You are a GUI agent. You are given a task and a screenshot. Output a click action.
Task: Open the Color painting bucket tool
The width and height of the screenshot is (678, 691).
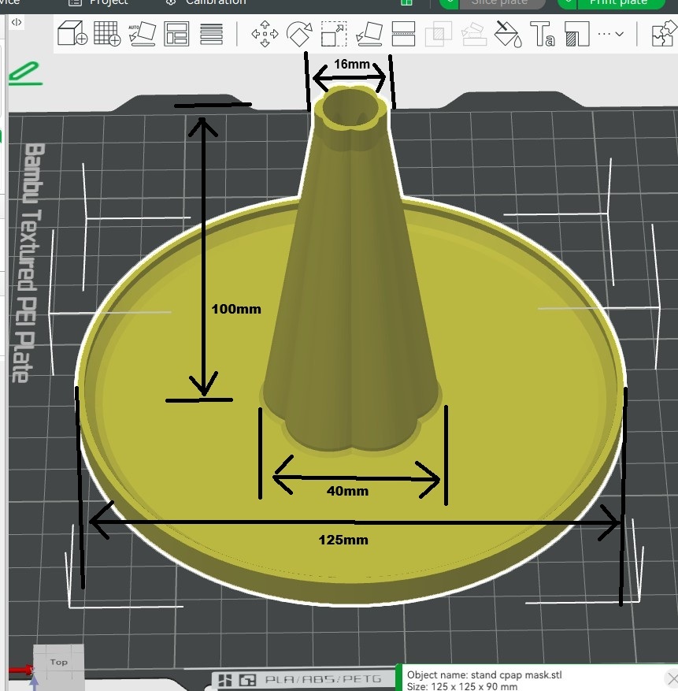click(x=507, y=34)
